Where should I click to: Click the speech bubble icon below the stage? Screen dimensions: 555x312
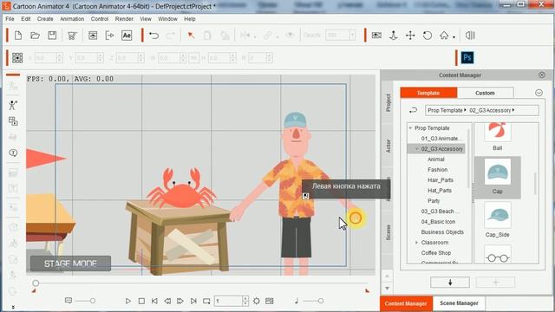pyautogui.click(x=69, y=301)
